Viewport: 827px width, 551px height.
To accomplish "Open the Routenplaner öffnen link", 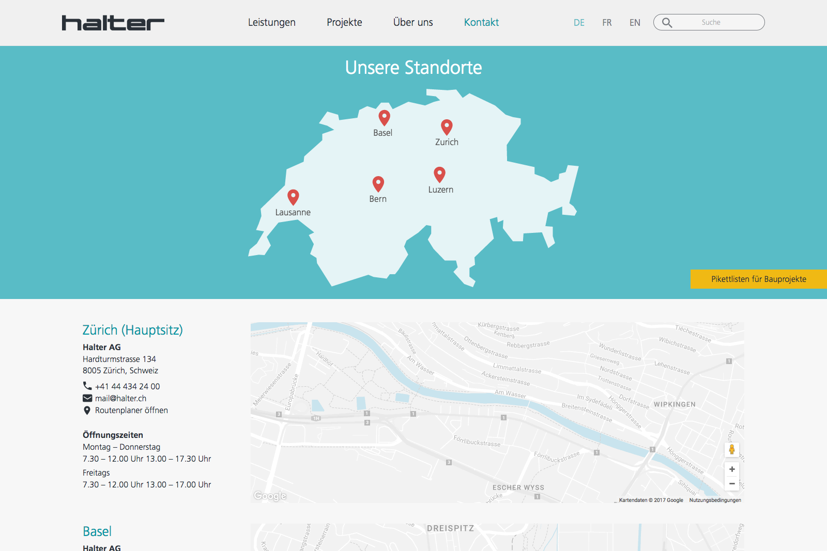I will point(131,411).
